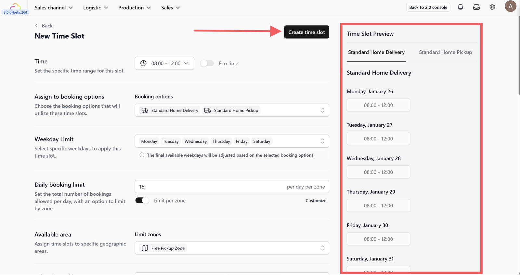Click the info icon beside the weekday note
520x275 pixels.
142,155
